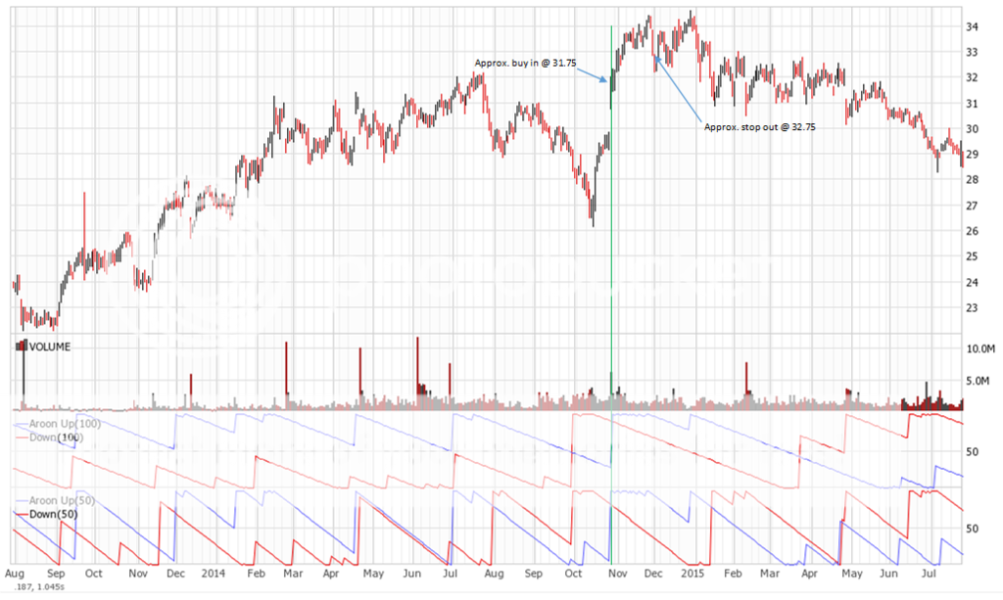
Task: Click the 30 price axis label
Action: 973,129
